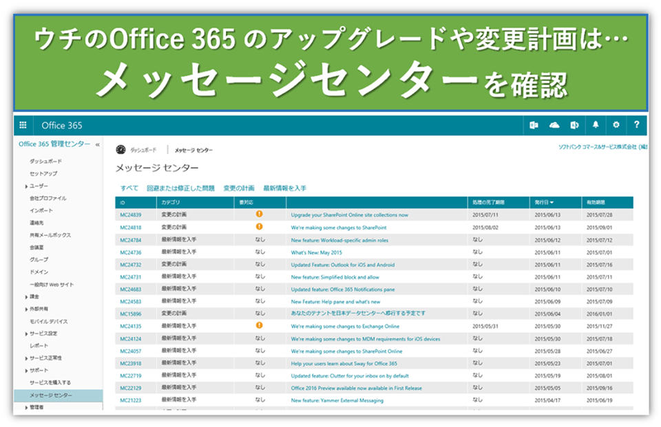Image resolution: width=661 pixels, height=427 pixels.
Task: Open セットアップ in the sidebar
Action: 43,173
